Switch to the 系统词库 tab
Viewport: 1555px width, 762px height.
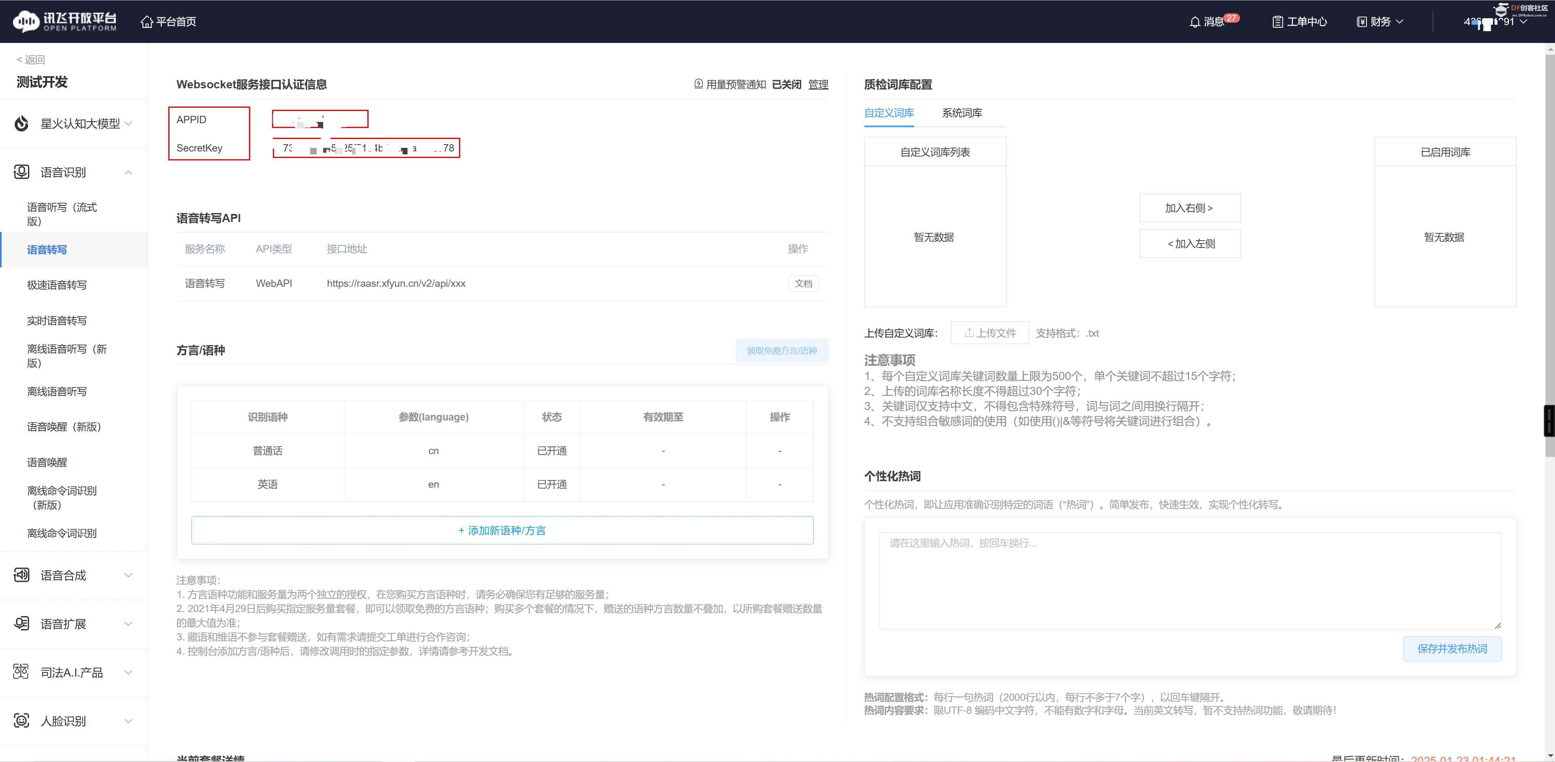(x=962, y=113)
